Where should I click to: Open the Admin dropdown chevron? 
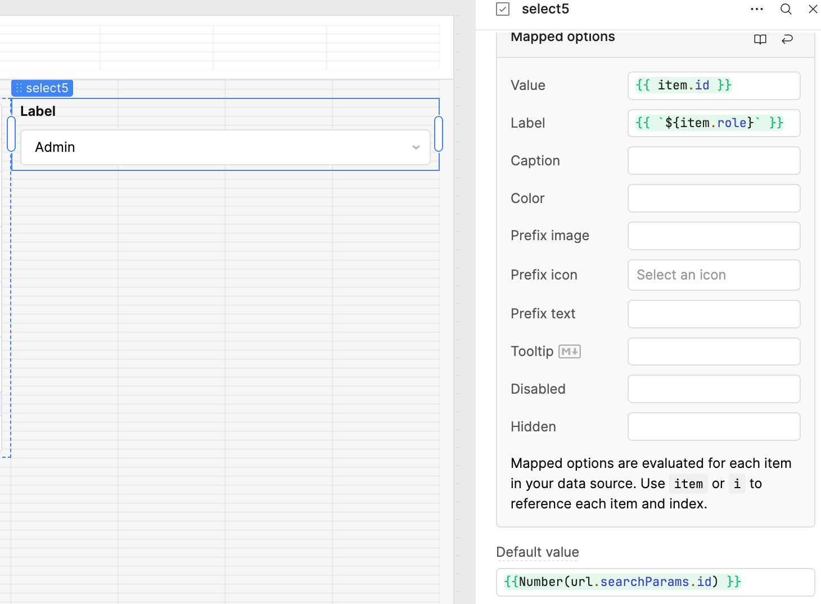416,147
